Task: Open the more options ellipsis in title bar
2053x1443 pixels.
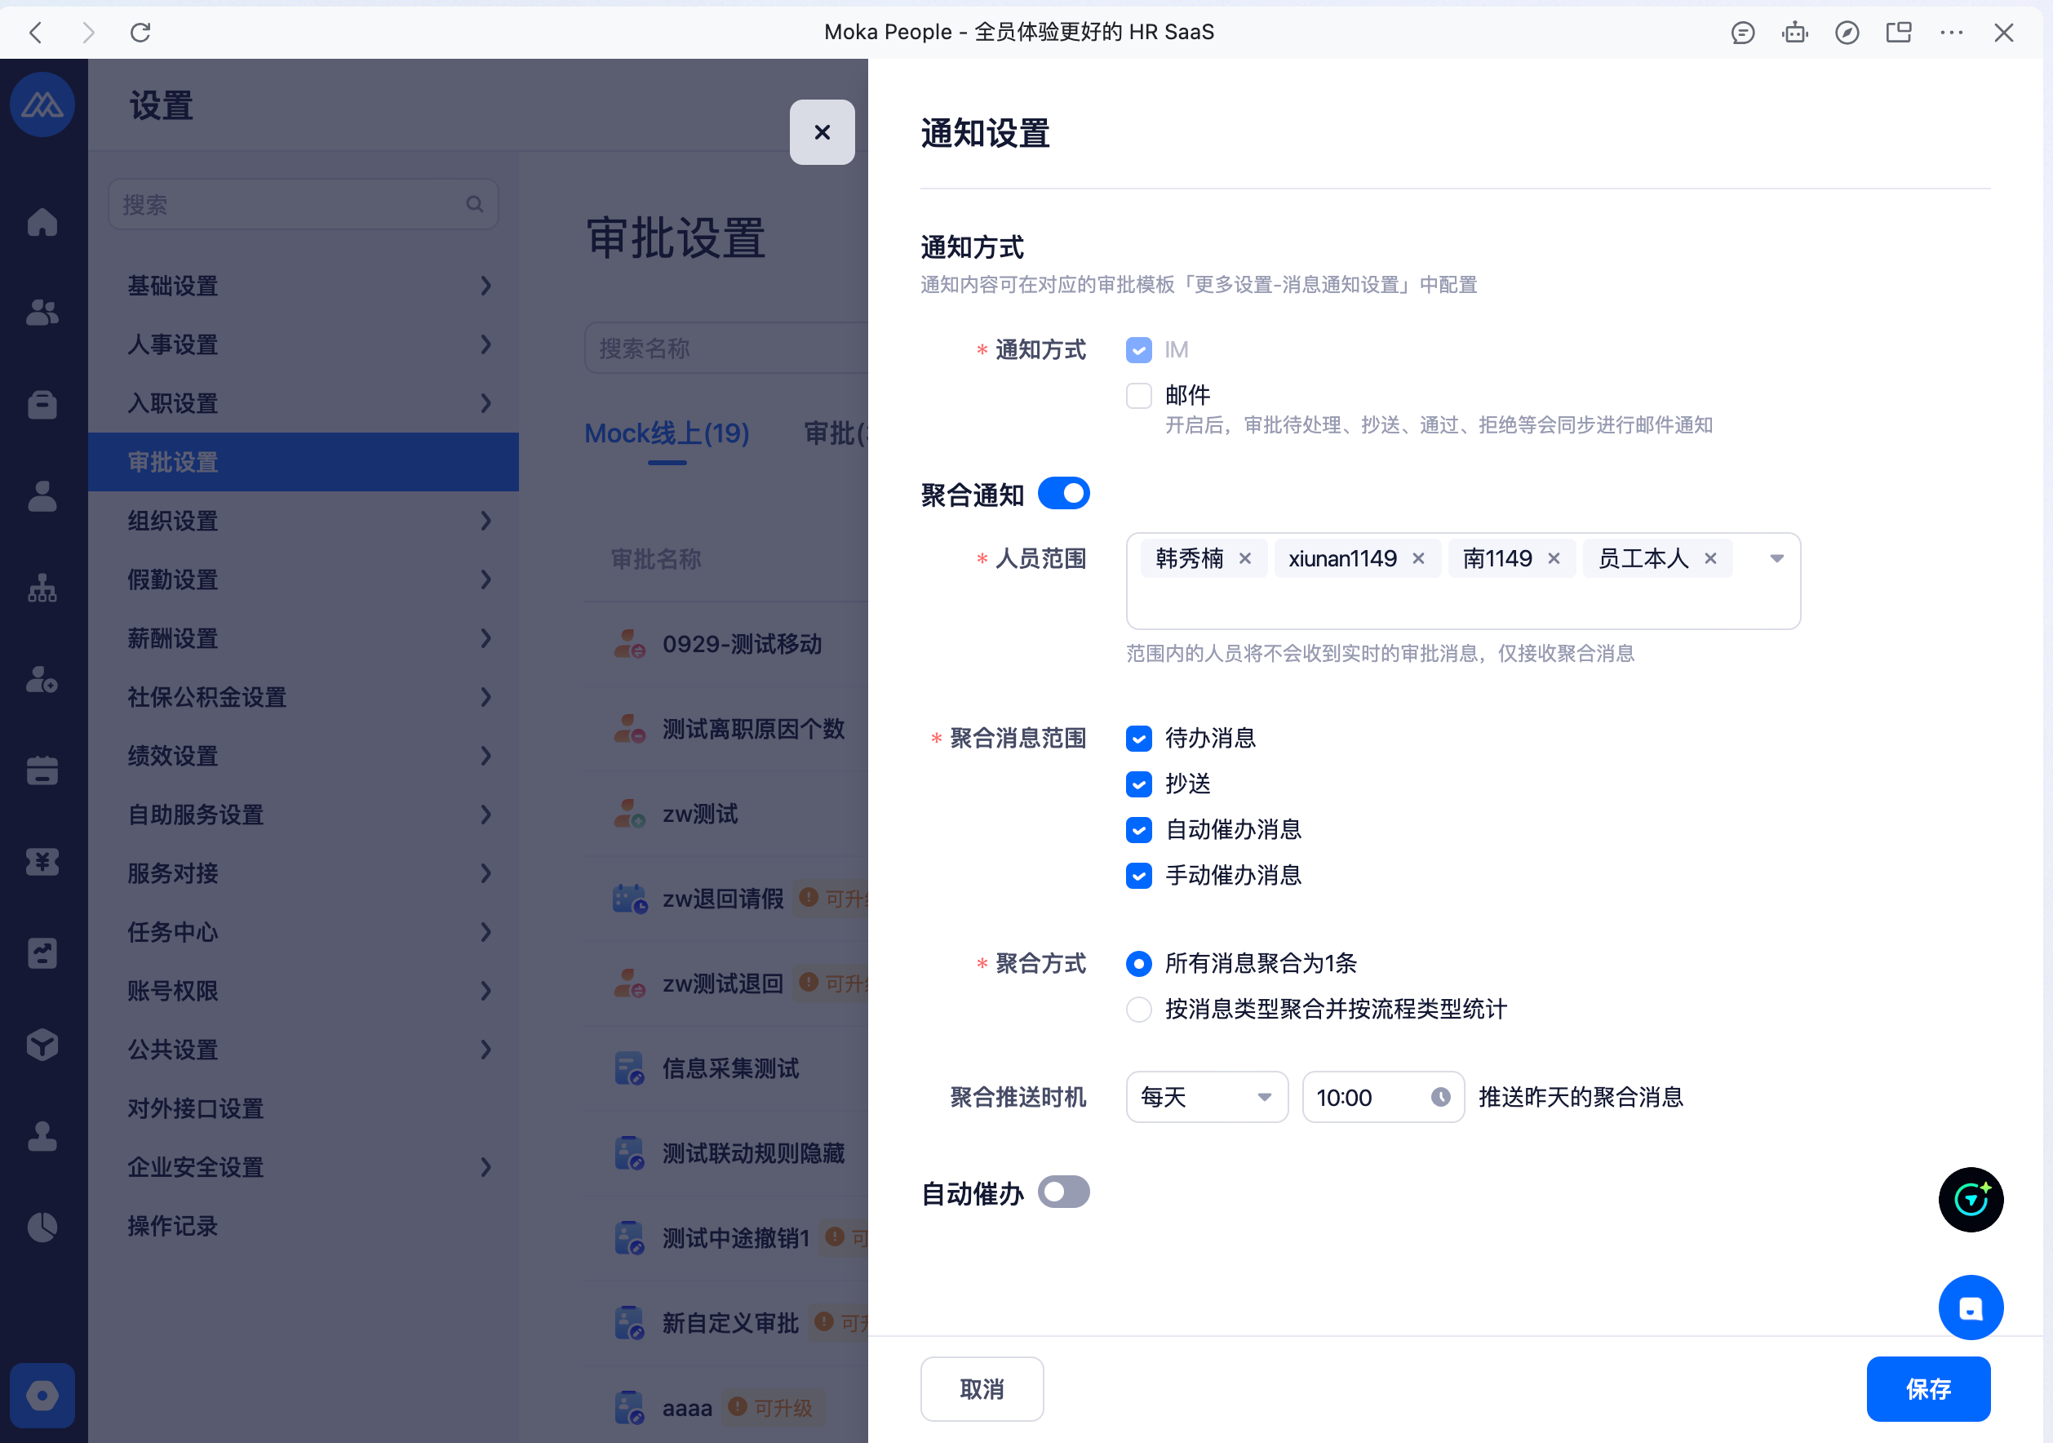Action: (x=1951, y=33)
